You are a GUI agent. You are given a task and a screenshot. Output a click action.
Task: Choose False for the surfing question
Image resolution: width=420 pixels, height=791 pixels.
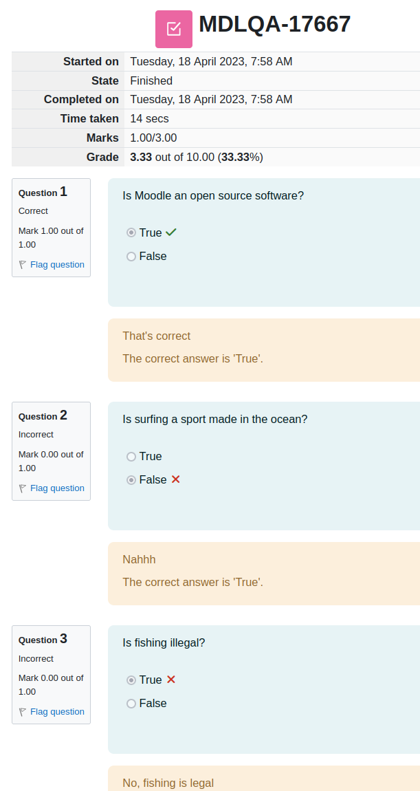coord(131,479)
